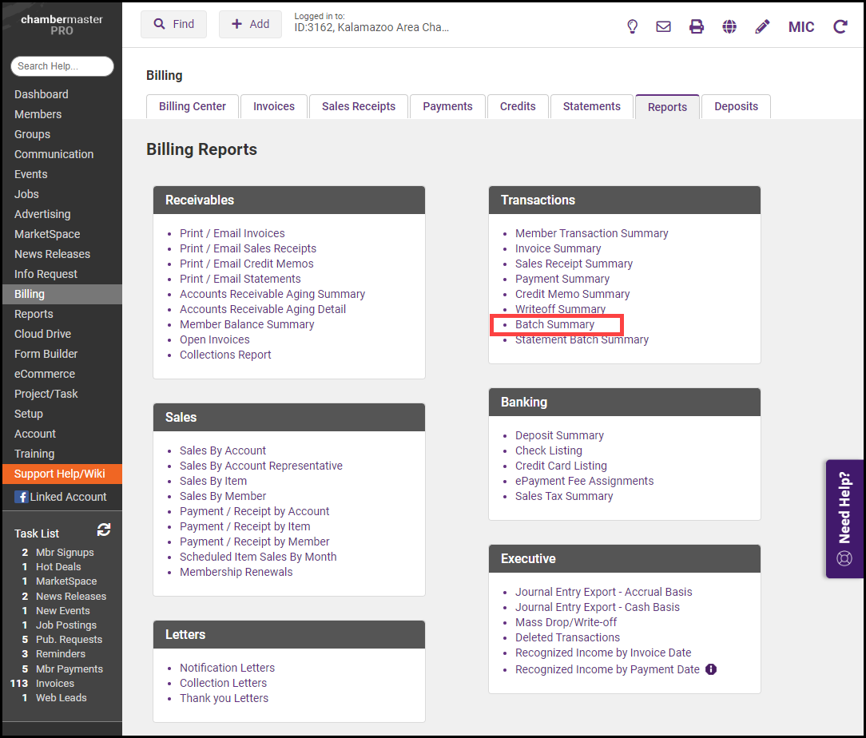Viewport: 866px width, 738px height.
Task: Open Support Help/Wiki in sidebar
Action: tap(60, 474)
